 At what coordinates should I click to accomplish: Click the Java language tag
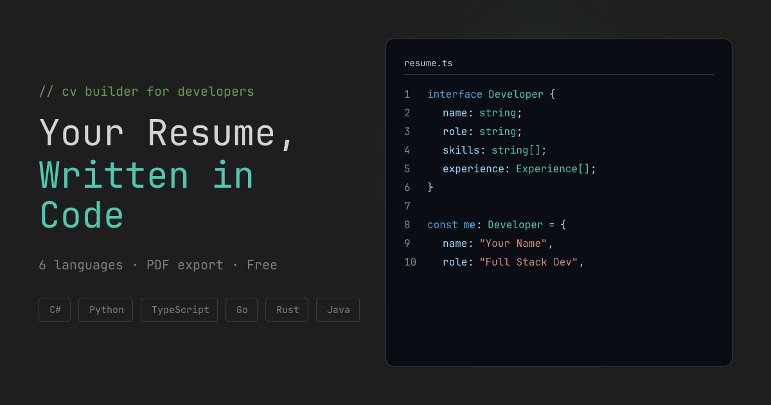[x=338, y=310]
